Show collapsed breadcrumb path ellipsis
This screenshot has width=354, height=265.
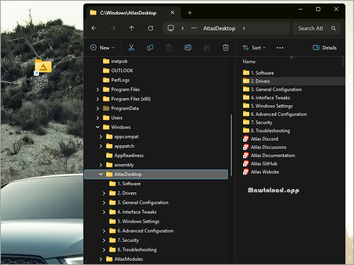194,28
